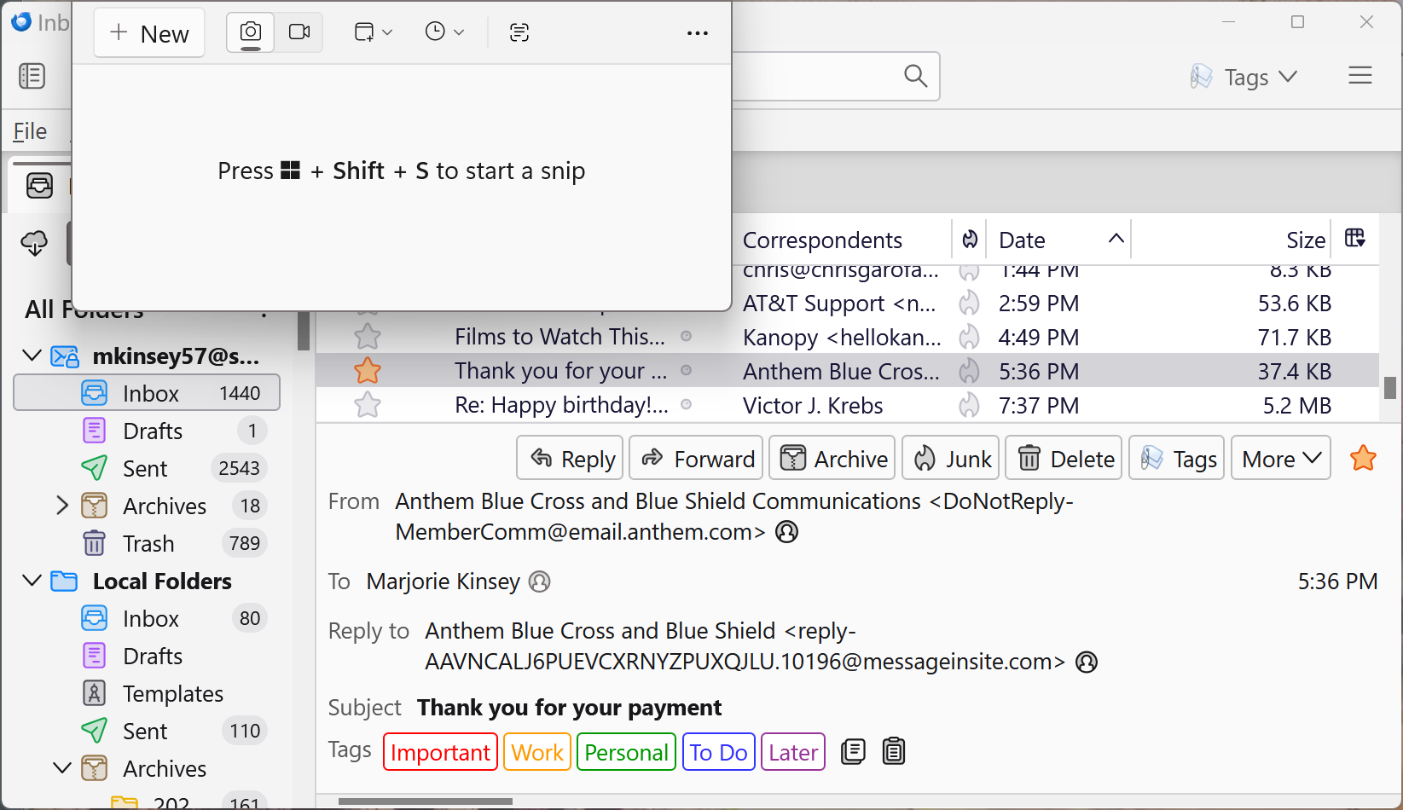Collapse the Local Folders Archives folder
The width and height of the screenshot is (1403, 810).
[61, 768]
